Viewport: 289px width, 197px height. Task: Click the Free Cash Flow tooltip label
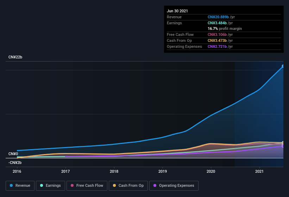pyautogui.click(x=180, y=34)
